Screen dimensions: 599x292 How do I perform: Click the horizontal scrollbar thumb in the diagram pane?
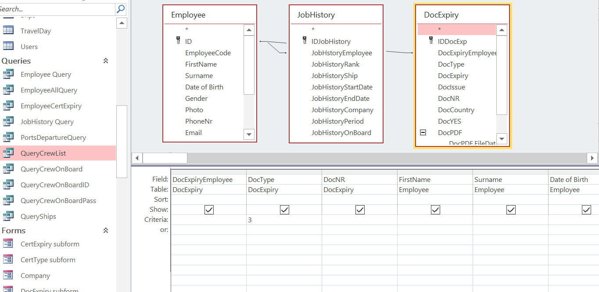coord(165,158)
